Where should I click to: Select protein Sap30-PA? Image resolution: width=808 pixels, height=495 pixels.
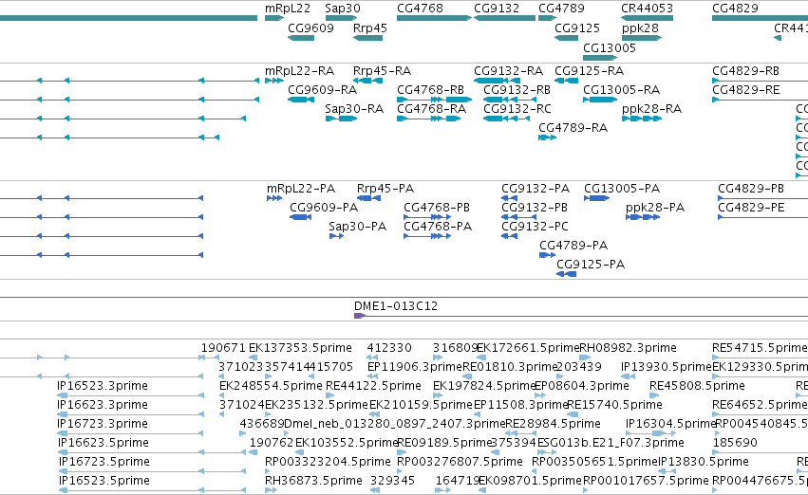pyautogui.click(x=357, y=227)
